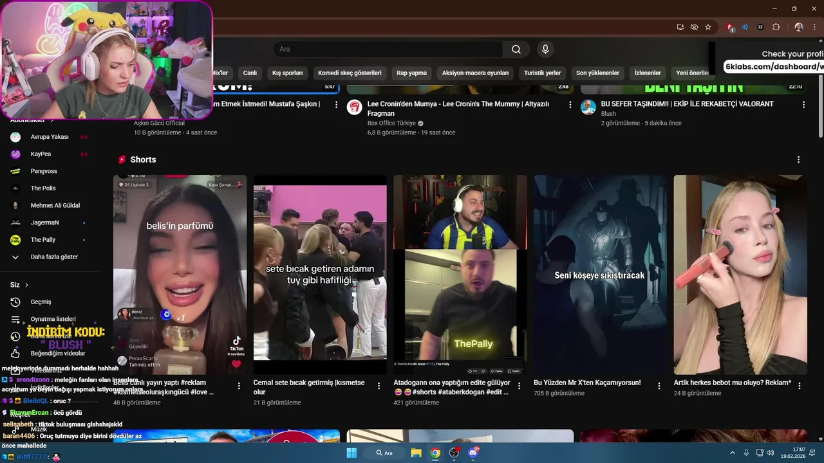The image size is (824, 463).
Task: Click the taskbar Ara search box
Action: 384,453
